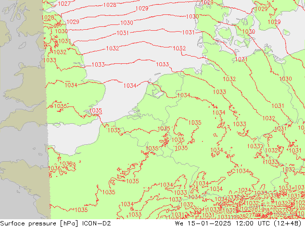Image resolution: width=305 pixels, height=235 pixels.
Task: Click the "1034" label with overline mark
Action: (71, 84)
